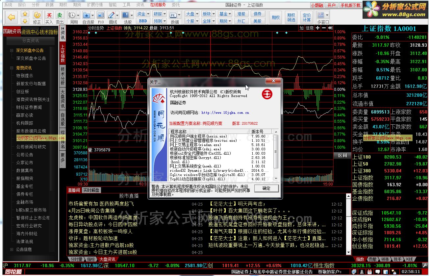This screenshot has width=429, height=276.
Task: Click the BBD toolbar button
Action: click(143, 21)
